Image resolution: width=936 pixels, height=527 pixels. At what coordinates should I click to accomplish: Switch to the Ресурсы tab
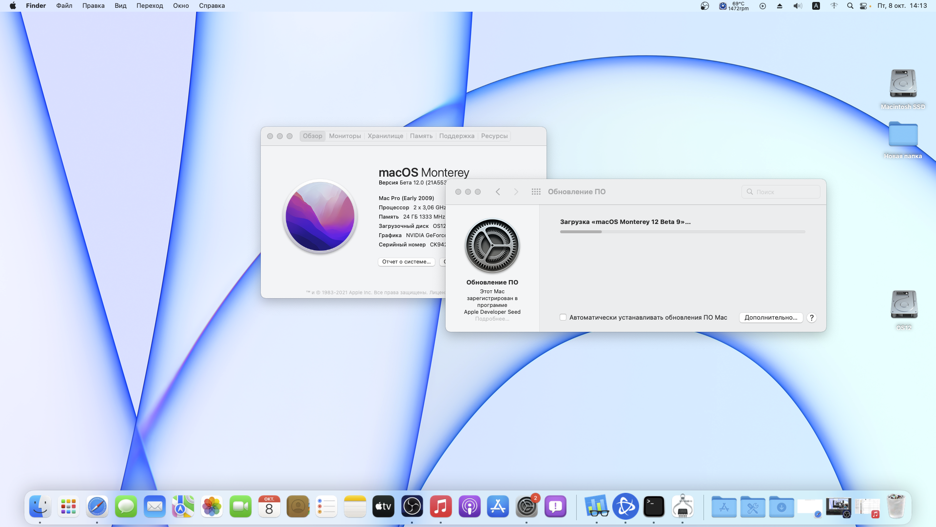(494, 136)
